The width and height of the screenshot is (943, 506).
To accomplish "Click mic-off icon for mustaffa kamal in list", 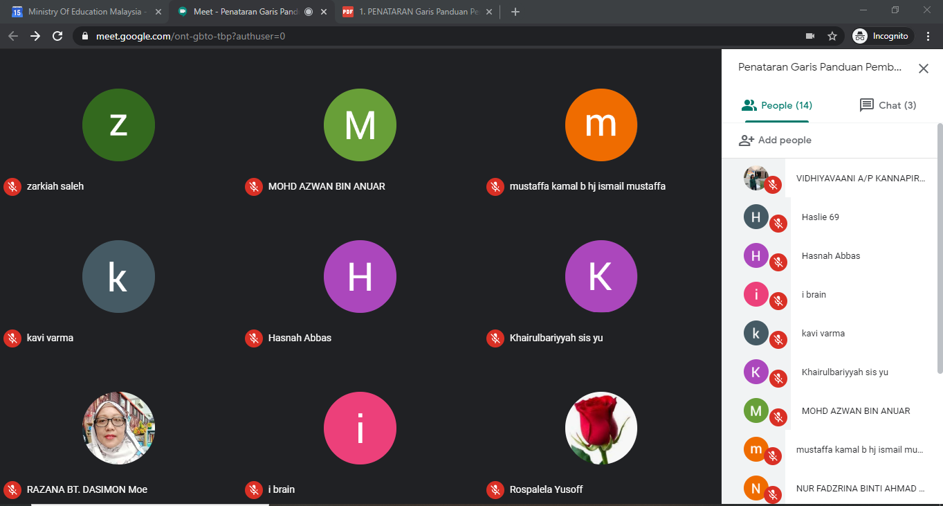I will coord(773,456).
